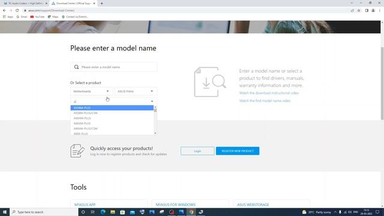Open the Gmail bookmark
The height and width of the screenshot is (216, 384).
click(22, 17)
